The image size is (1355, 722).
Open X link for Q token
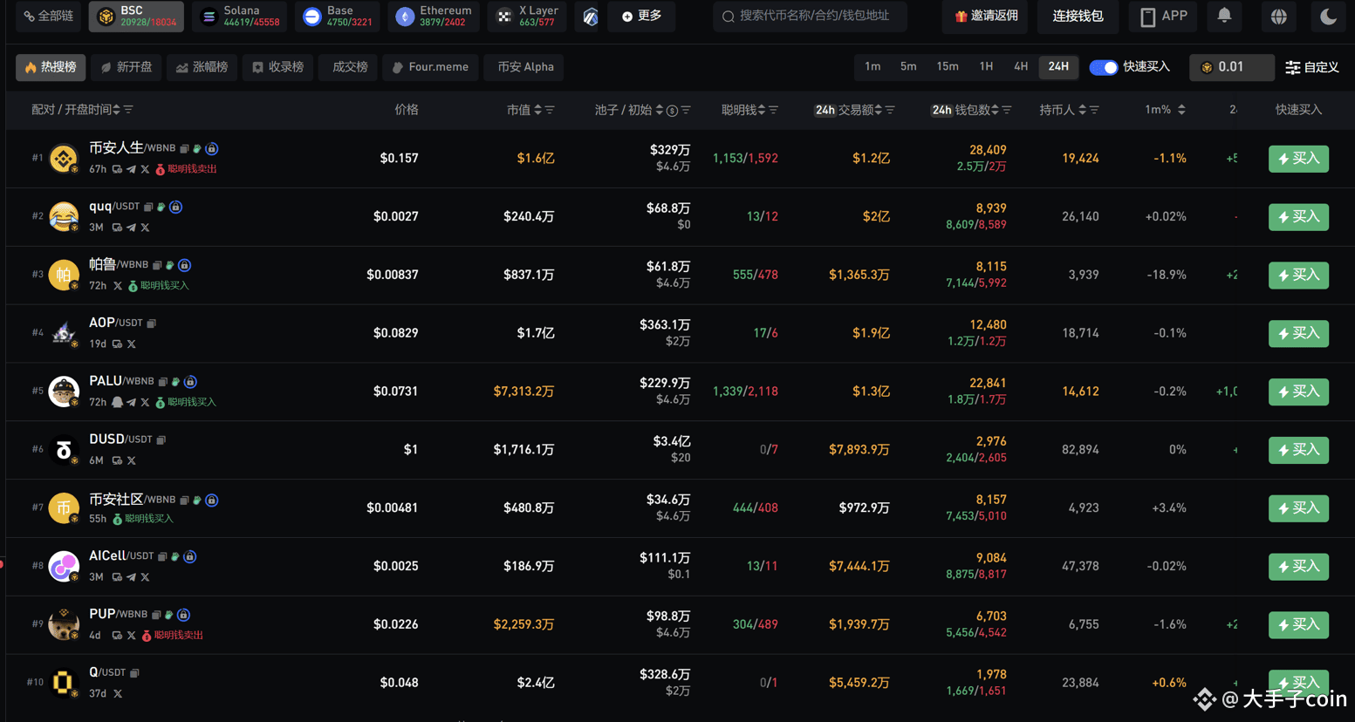(x=117, y=694)
